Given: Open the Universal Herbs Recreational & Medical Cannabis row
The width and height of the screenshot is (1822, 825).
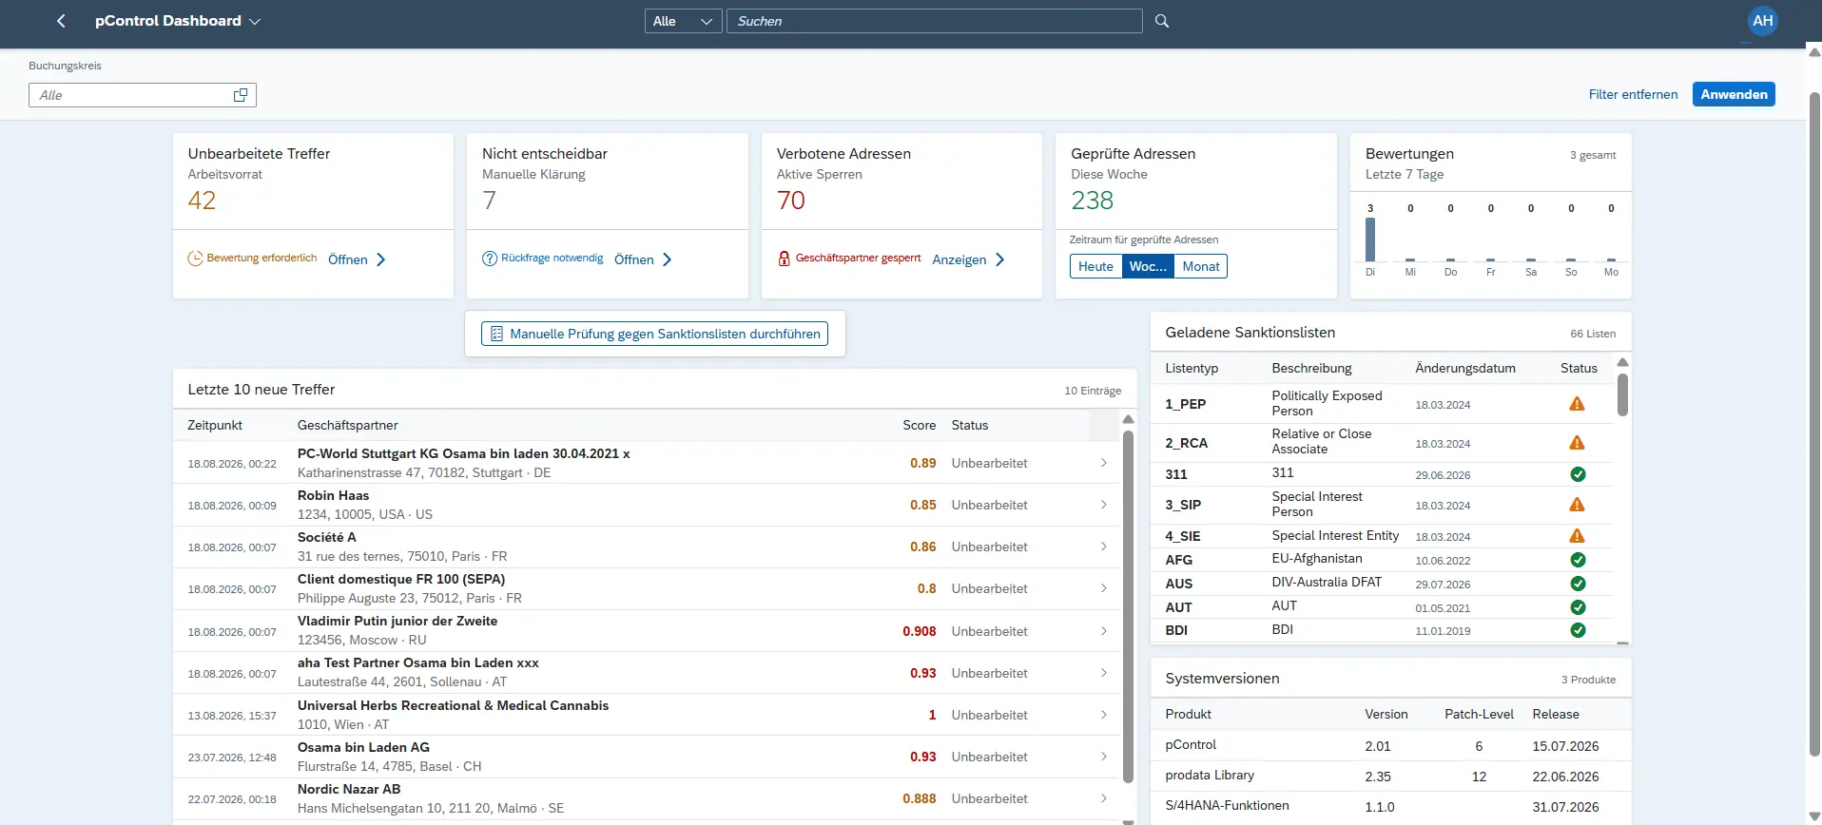Looking at the screenshot, I should [x=647, y=715].
